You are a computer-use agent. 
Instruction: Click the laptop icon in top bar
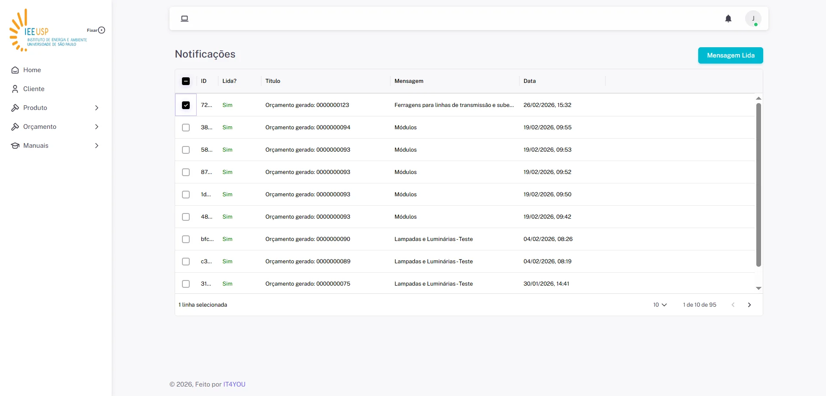click(x=185, y=18)
